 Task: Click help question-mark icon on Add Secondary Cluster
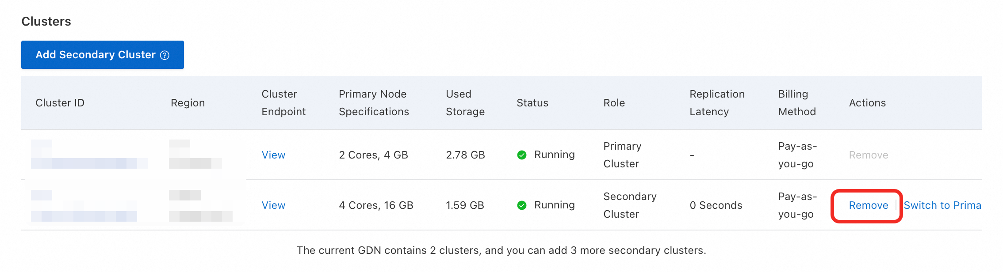pyautogui.click(x=165, y=55)
